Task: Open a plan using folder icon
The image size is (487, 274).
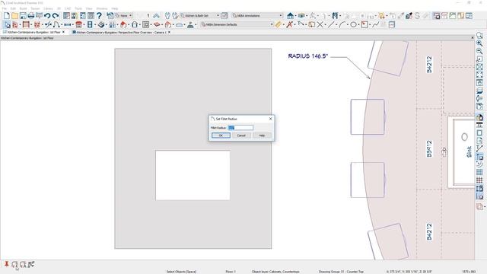Action: pos(14,15)
